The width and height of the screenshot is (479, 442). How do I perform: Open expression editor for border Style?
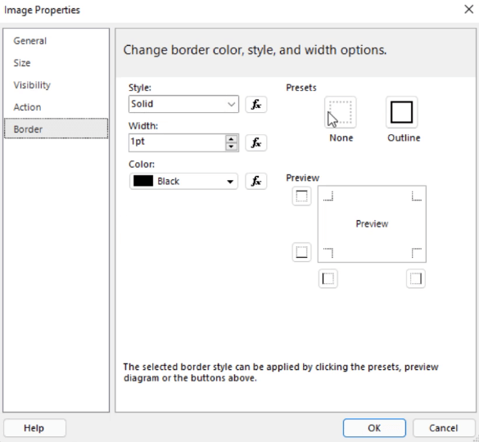256,105
